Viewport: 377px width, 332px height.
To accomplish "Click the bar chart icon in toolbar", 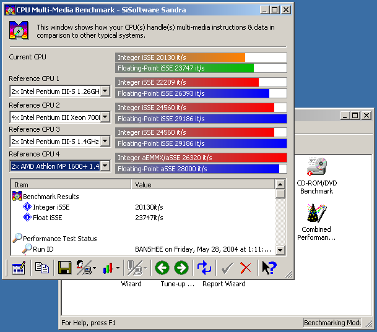I will point(108,268).
